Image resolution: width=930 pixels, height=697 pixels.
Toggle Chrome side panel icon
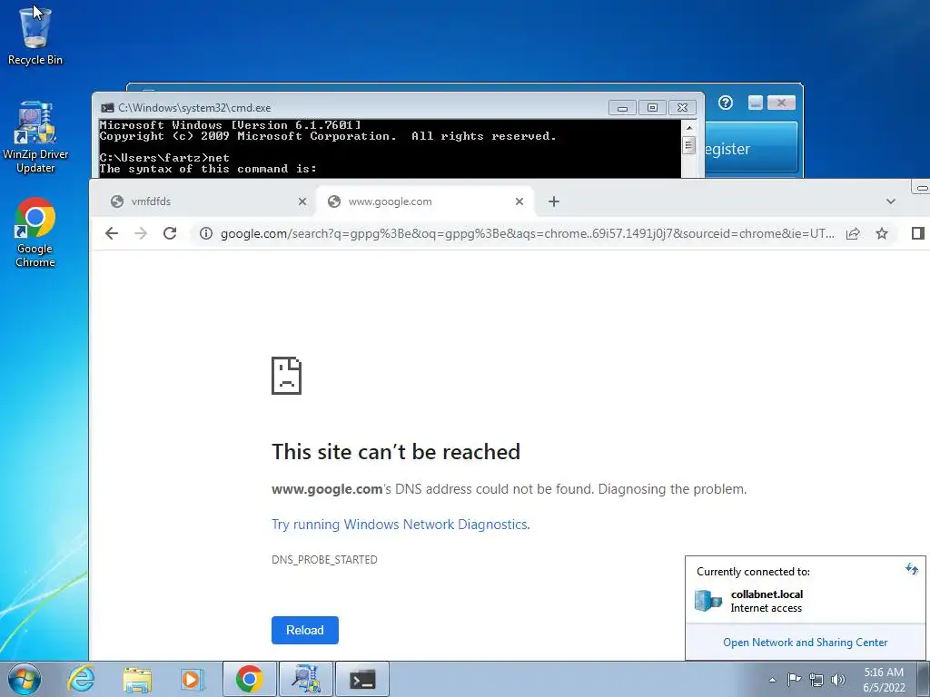(917, 233)
